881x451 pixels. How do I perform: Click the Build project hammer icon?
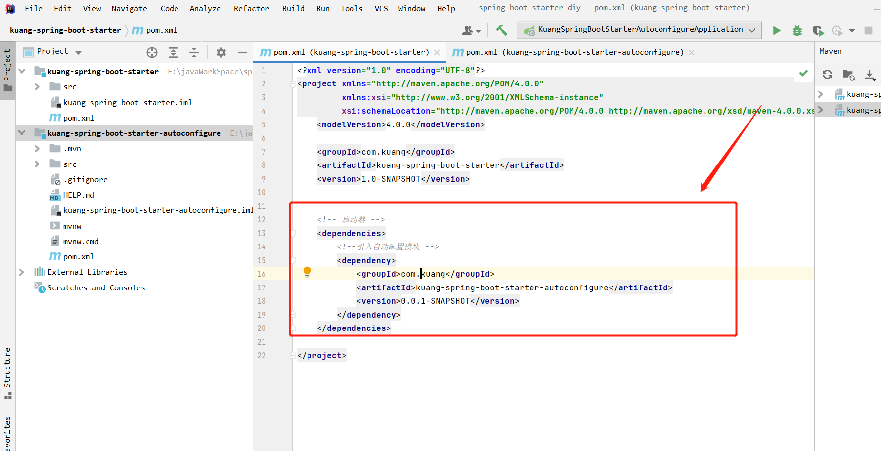(501, 31)
